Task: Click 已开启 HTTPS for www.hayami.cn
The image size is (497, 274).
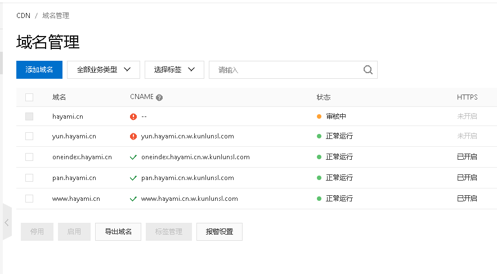Action: [x=467, y=199]
